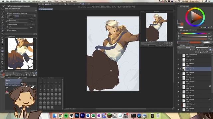Select the Auto select wand tool
This screenshot has height=119, width=213.
[2, 23]
